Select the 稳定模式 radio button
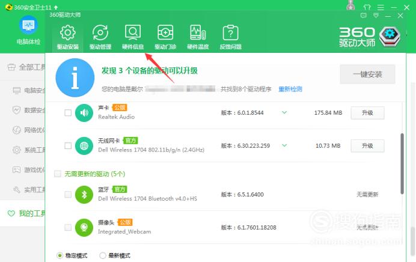 pyautogui.click(x=60, y=255)
